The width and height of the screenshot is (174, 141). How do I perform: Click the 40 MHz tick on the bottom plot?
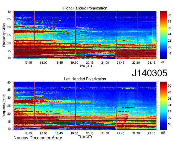[x=9, y=82]
